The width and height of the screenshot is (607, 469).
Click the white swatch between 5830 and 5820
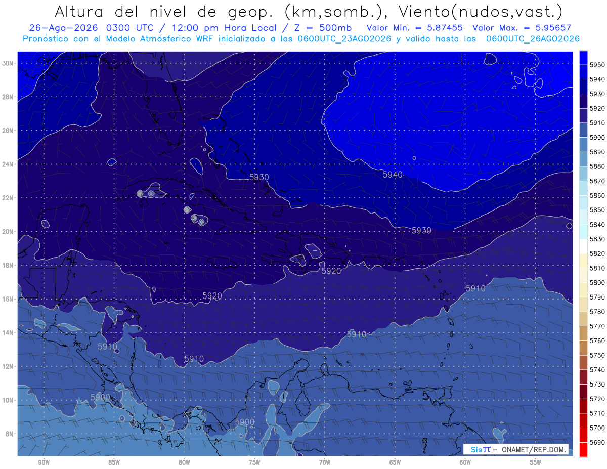[583, 246]
